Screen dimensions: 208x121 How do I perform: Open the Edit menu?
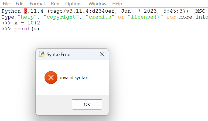click(x=20, y=4)
